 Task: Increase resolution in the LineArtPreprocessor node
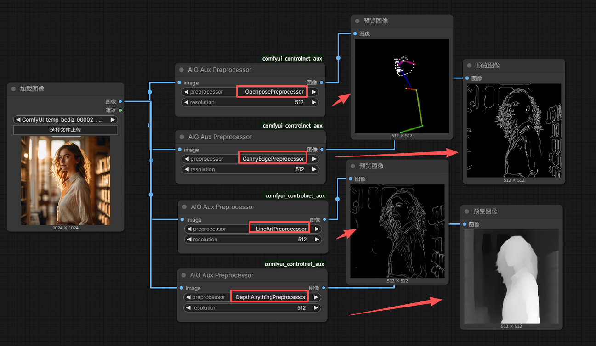coord(317,240)
